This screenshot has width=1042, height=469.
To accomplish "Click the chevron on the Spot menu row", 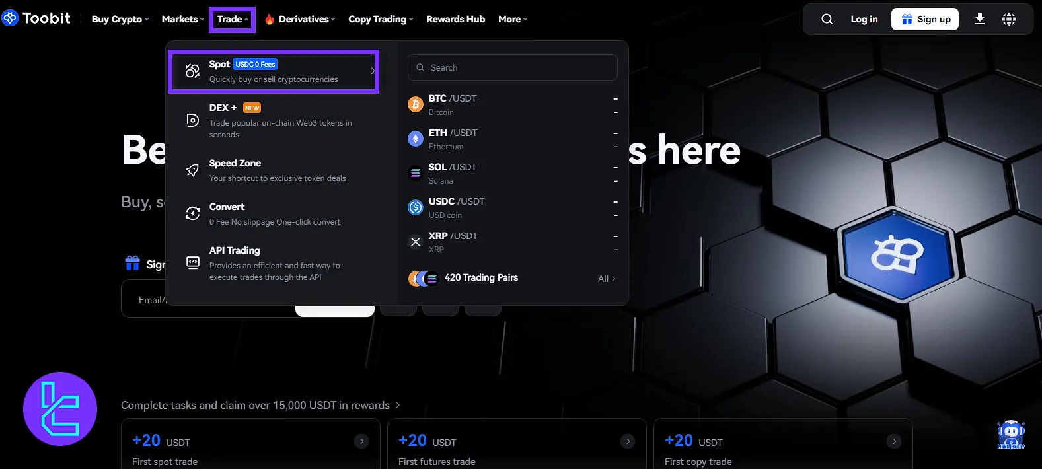I will pyautogui.click(x=373, y=71).
